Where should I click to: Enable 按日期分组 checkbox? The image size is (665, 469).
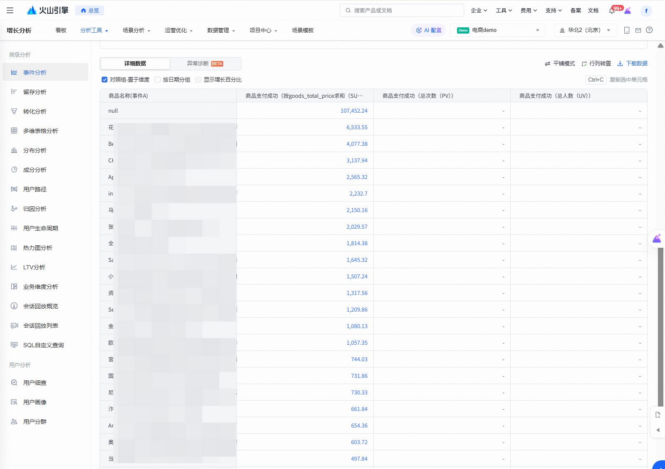click(x=158, y=80)
